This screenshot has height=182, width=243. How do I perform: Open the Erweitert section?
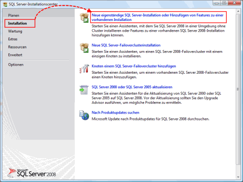(15, 55)
